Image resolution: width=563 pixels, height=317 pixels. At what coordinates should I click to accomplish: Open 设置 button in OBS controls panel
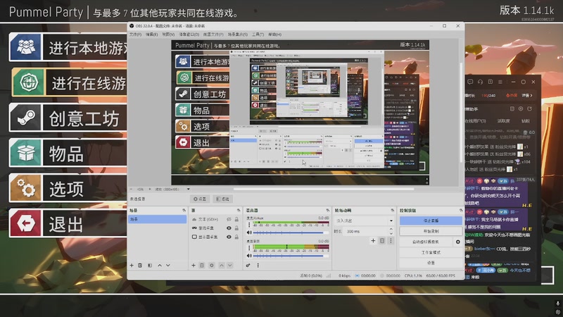click(x=431, y=263)
